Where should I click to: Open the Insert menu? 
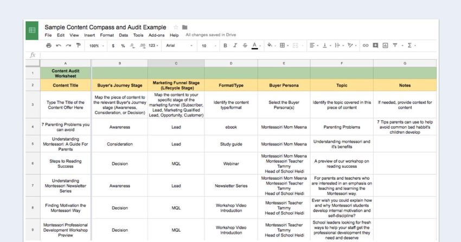pyautogui.click(x=89, y=35)
